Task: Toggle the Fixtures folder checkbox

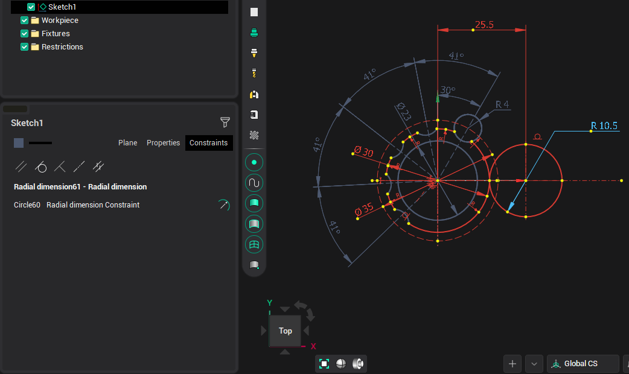Action: click(25, 34)
